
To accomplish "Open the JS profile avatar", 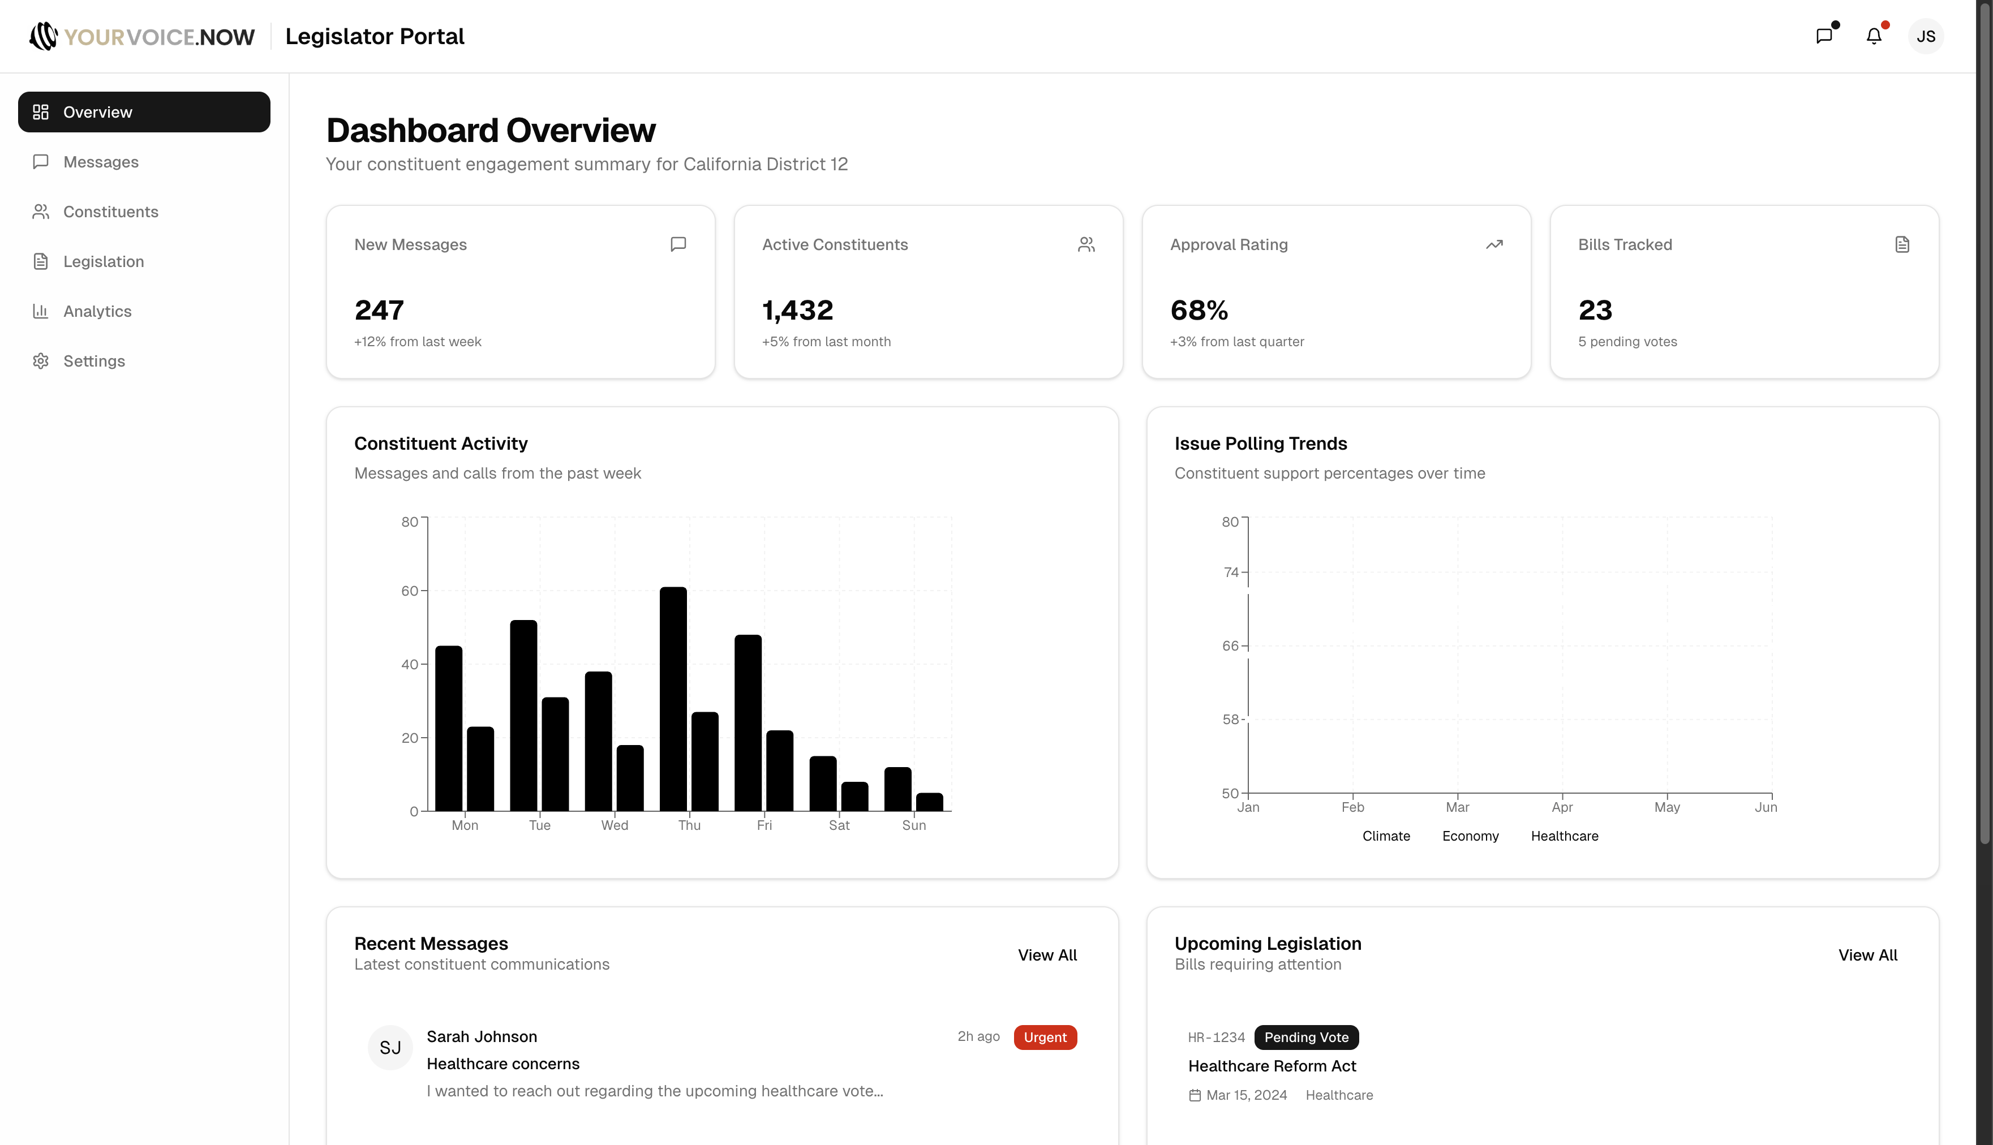I will (x=1926, y=36).
